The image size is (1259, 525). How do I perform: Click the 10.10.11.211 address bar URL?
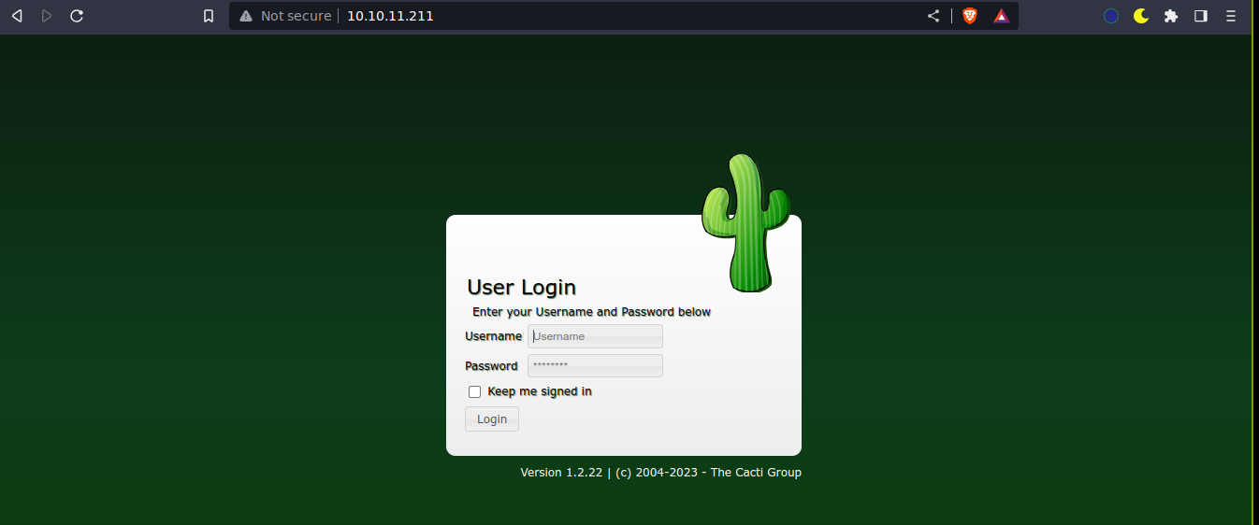click(x=390, y=16)
